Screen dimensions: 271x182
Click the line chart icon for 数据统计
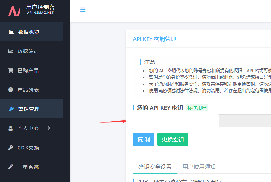click(11, 51)
